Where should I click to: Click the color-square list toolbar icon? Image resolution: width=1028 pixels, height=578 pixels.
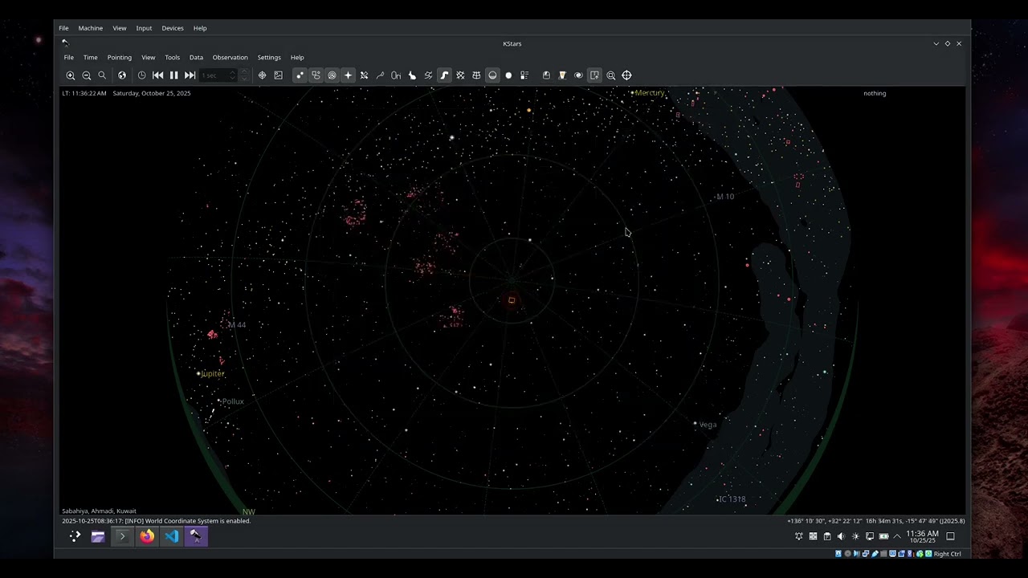click(x=524, y=75)
